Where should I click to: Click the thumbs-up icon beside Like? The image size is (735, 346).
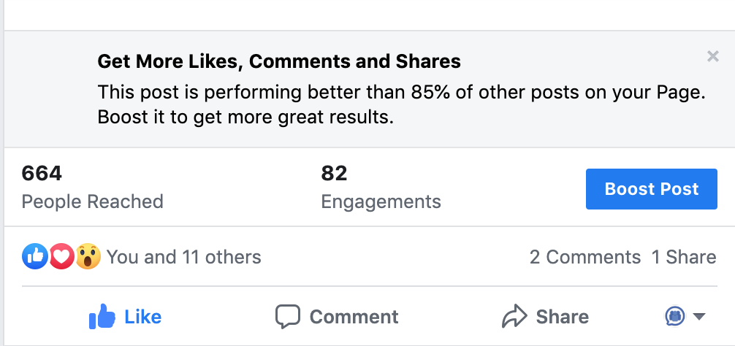click(102, 317)
